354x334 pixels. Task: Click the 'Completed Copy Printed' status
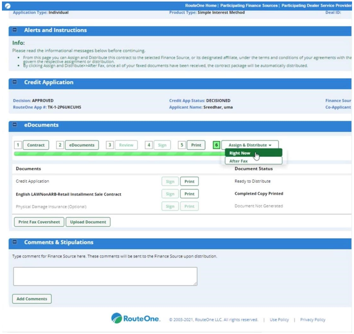(x=259, y=193)
